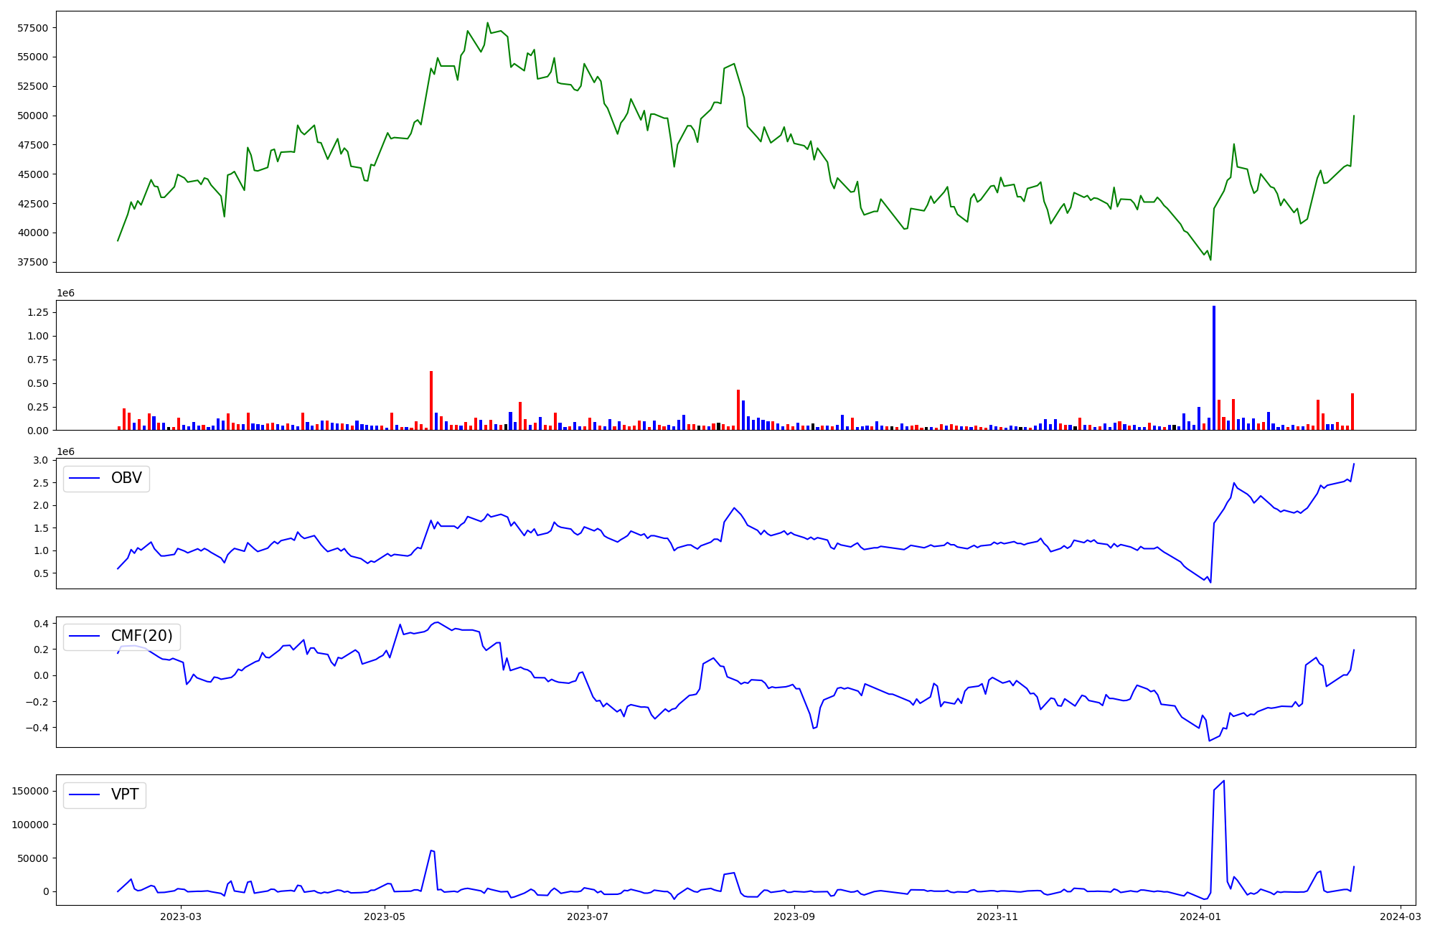The height and width of the screenshot is (933, 1435).
Task: Click the blue line swatch in VPT legend
Action: (85, 794)
